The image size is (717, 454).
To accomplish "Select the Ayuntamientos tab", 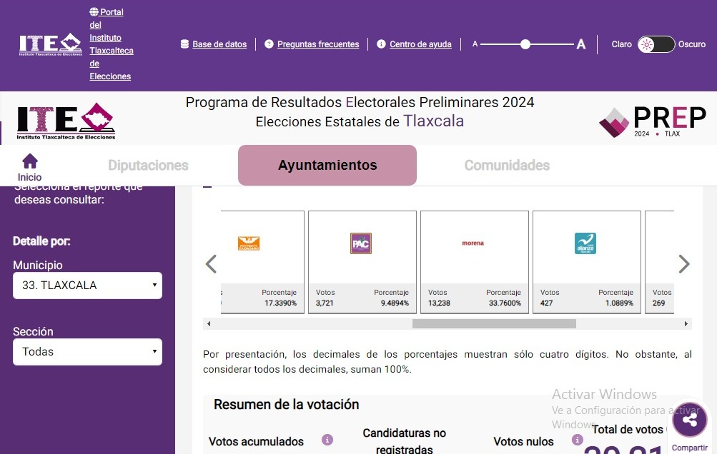I will [327, 166].
